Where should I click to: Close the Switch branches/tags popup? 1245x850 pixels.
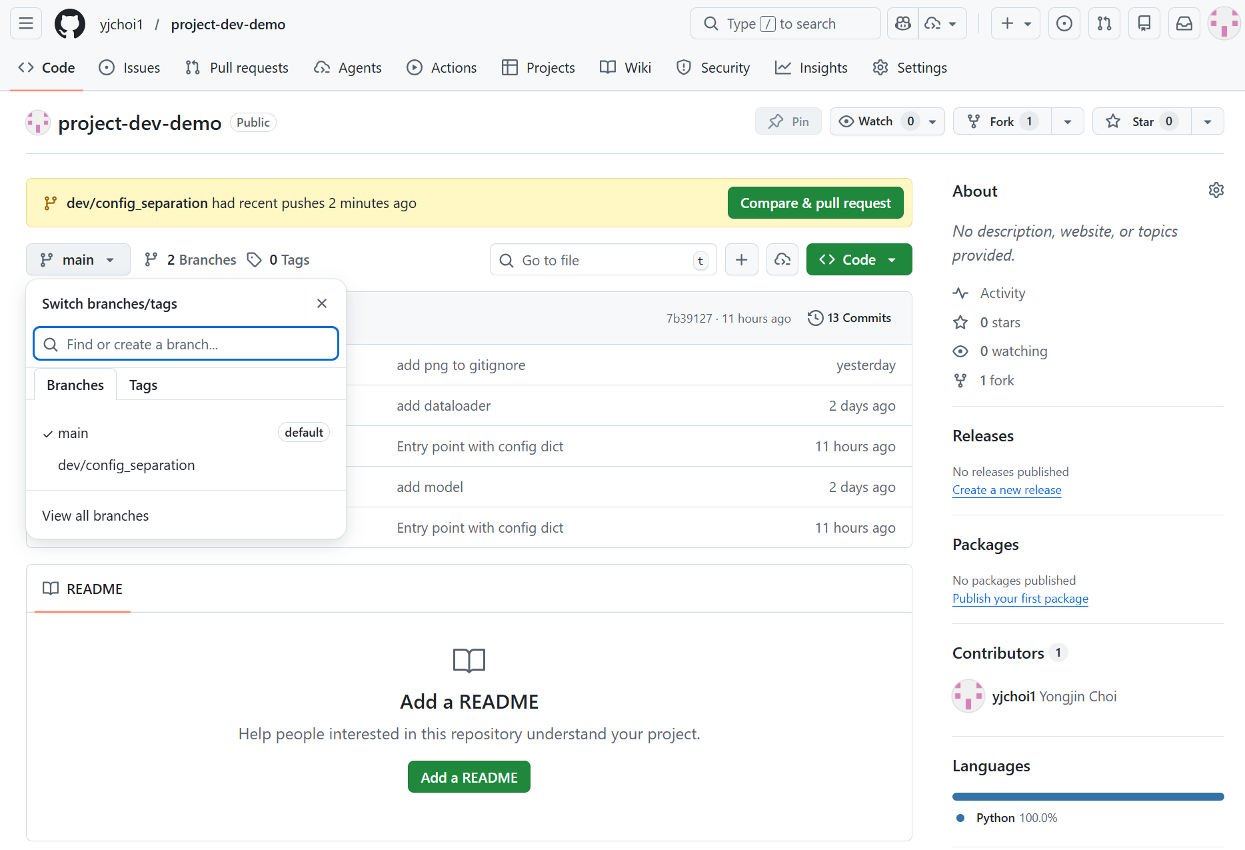point(322,304)
